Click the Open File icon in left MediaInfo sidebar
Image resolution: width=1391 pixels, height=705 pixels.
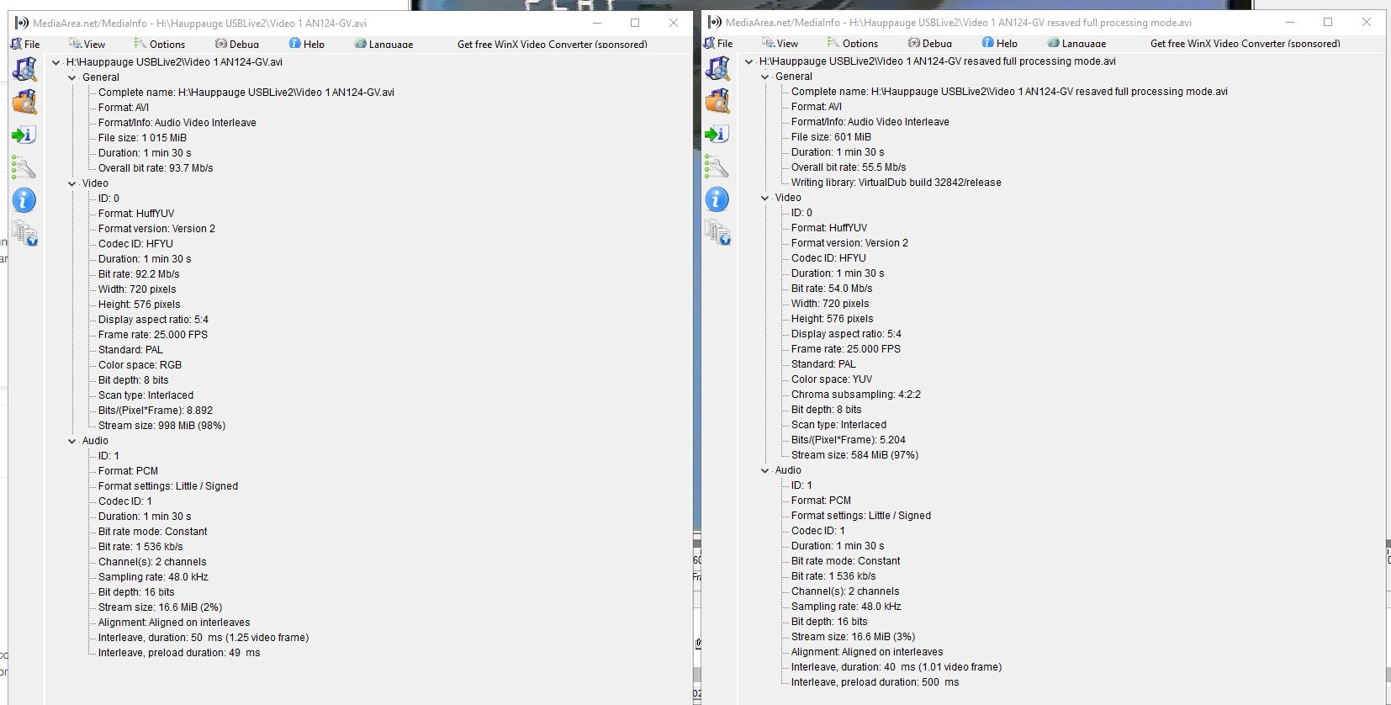pyautogui.click(x=24, y=70)
